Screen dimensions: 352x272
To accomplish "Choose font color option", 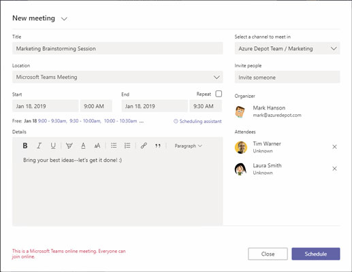I will [x=83, y=146].
